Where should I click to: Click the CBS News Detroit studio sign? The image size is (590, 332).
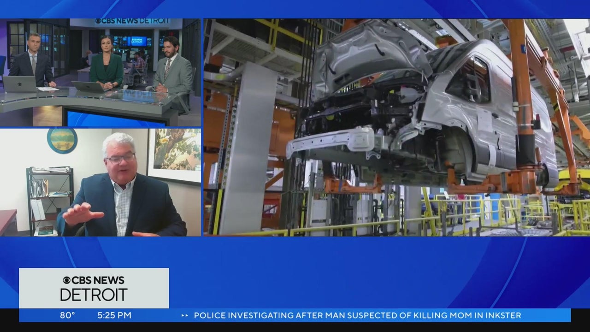point(132,21)
